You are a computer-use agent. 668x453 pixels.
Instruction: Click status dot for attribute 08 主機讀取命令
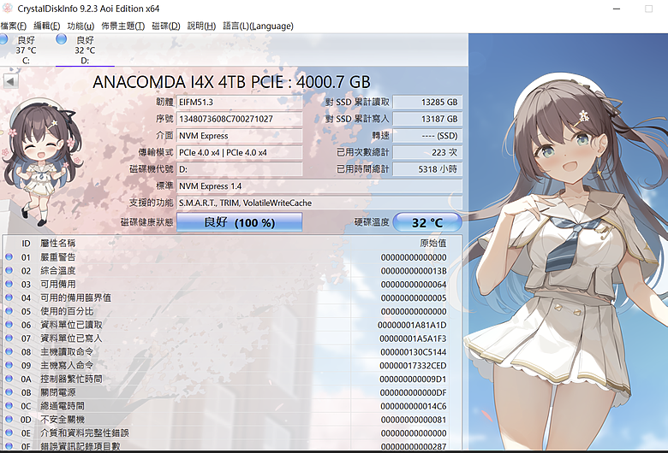point(9,352)
